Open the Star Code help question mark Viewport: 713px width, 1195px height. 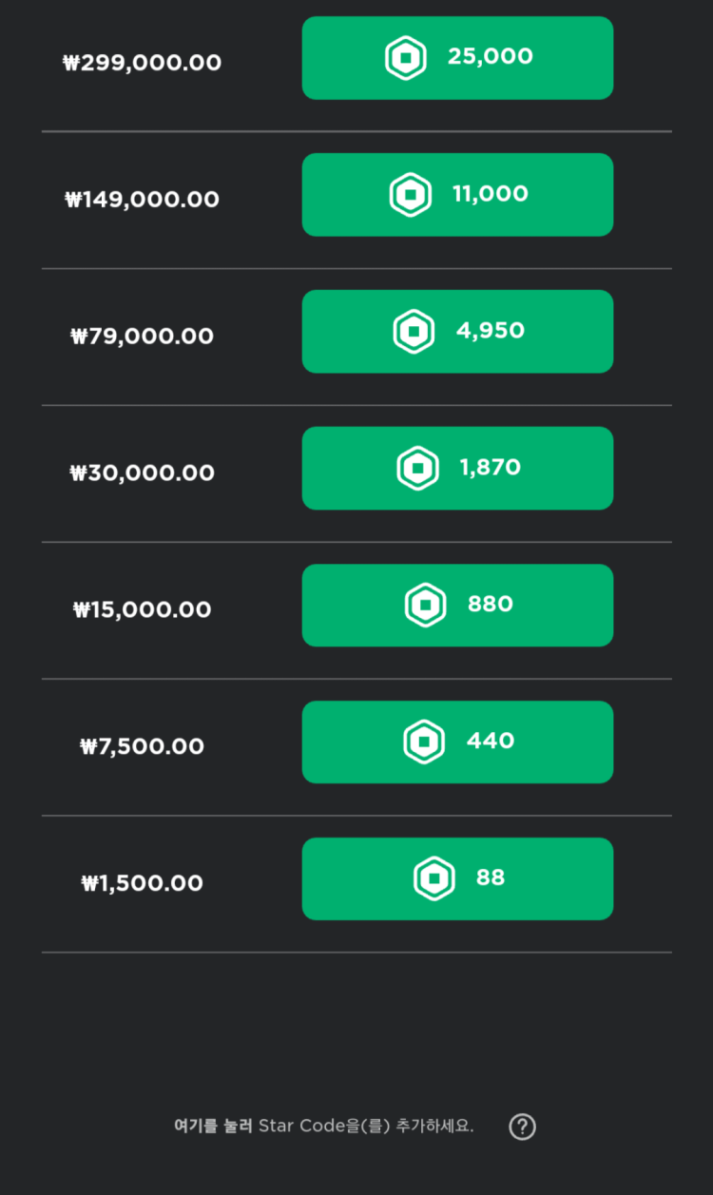pos(522,1127)
